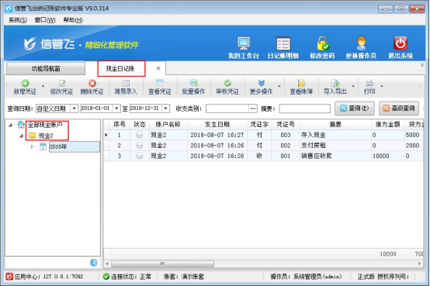
Task: Open the 导入导出 dropdown arrow
Action: [x=353, y=86]
